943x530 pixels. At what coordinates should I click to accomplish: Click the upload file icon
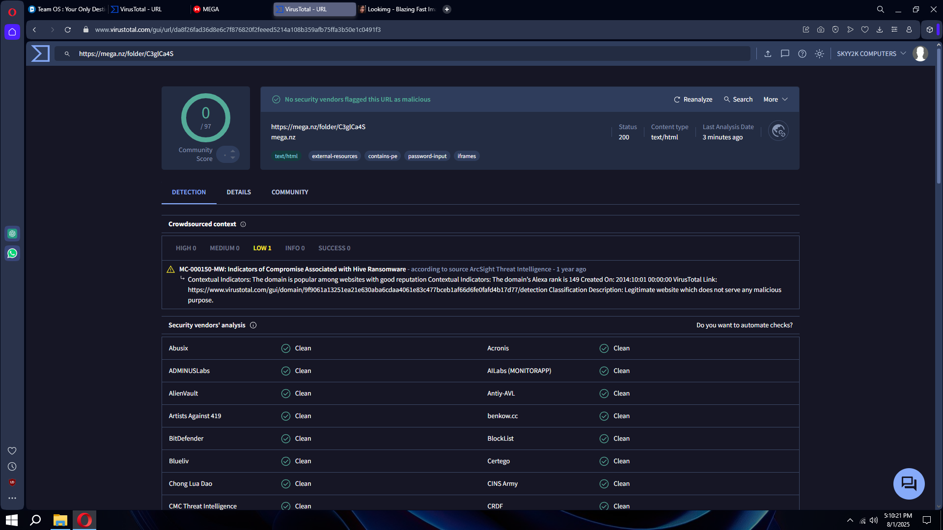click(768, 54)
